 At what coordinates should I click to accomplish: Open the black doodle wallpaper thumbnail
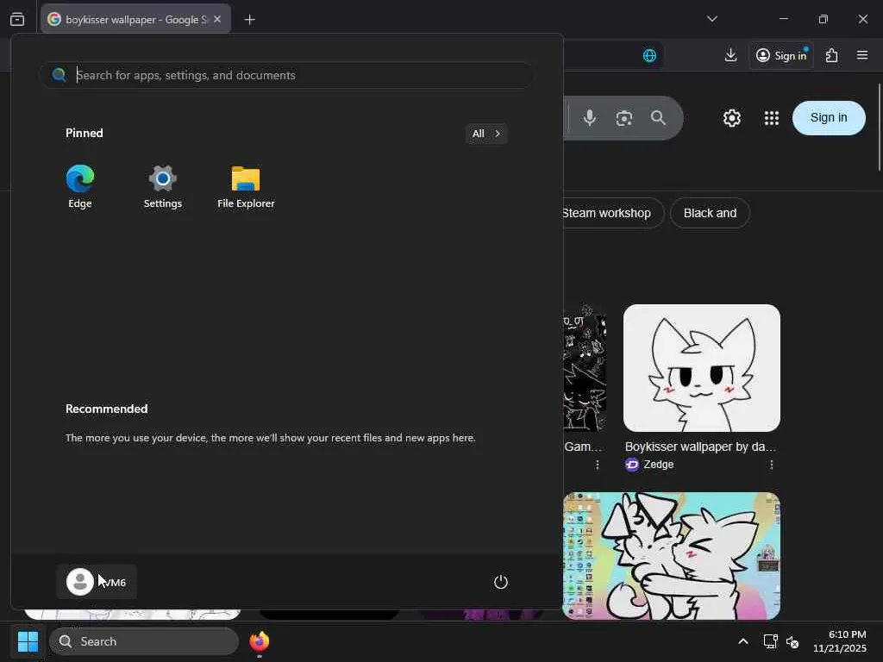tap(585, 368)
